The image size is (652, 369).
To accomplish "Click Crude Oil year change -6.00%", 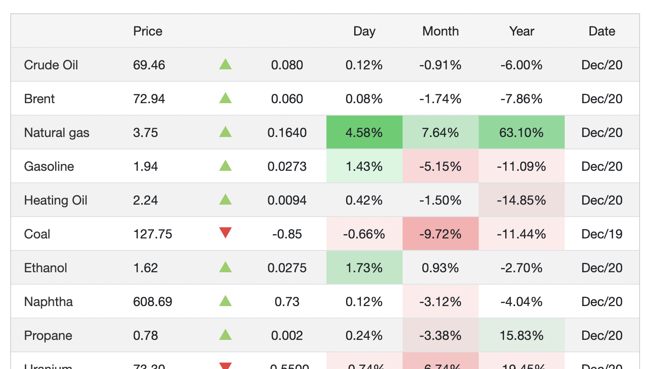I will tap(522, 65).
